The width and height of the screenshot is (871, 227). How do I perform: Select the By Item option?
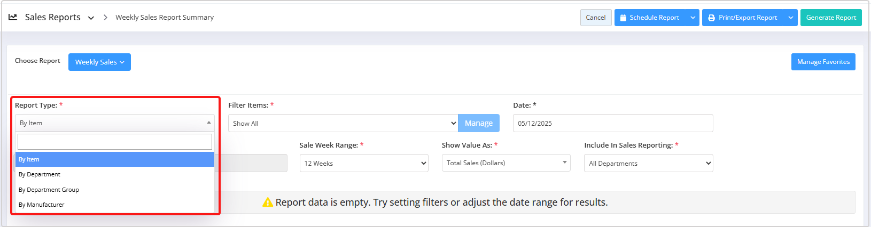(115, 159)
